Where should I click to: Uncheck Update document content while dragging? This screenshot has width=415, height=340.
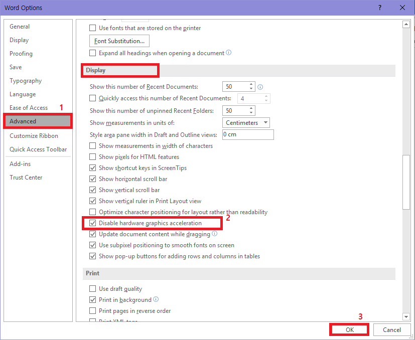pos(93,234)
